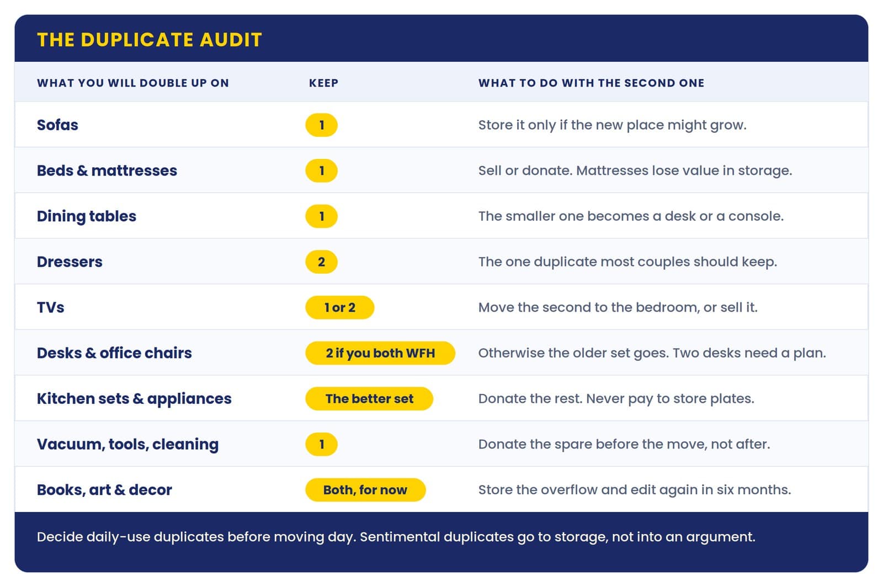Click 'The Duplicate Audit' title
Viewport: 883px width, 587px height.
coord(150,40)
